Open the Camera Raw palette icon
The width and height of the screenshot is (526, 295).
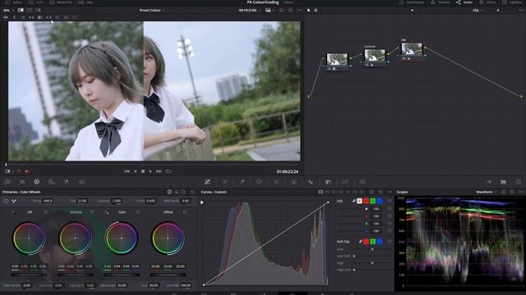[7, 182]
